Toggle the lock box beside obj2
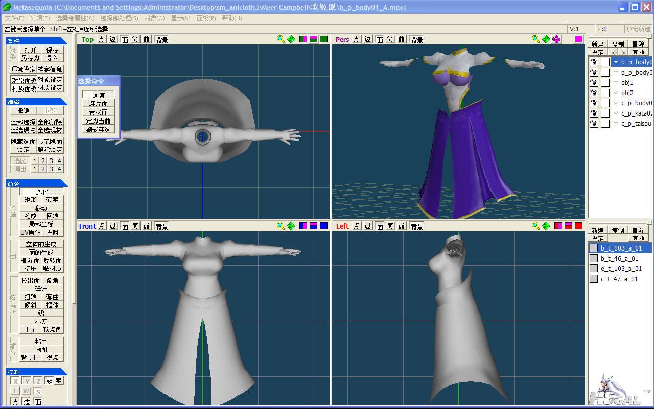 click(605, 93)
